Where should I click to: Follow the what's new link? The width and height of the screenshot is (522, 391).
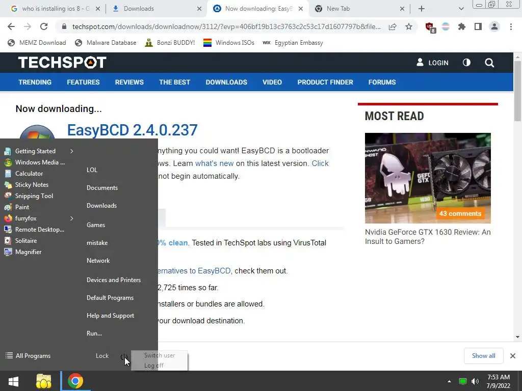click(215, 163)
